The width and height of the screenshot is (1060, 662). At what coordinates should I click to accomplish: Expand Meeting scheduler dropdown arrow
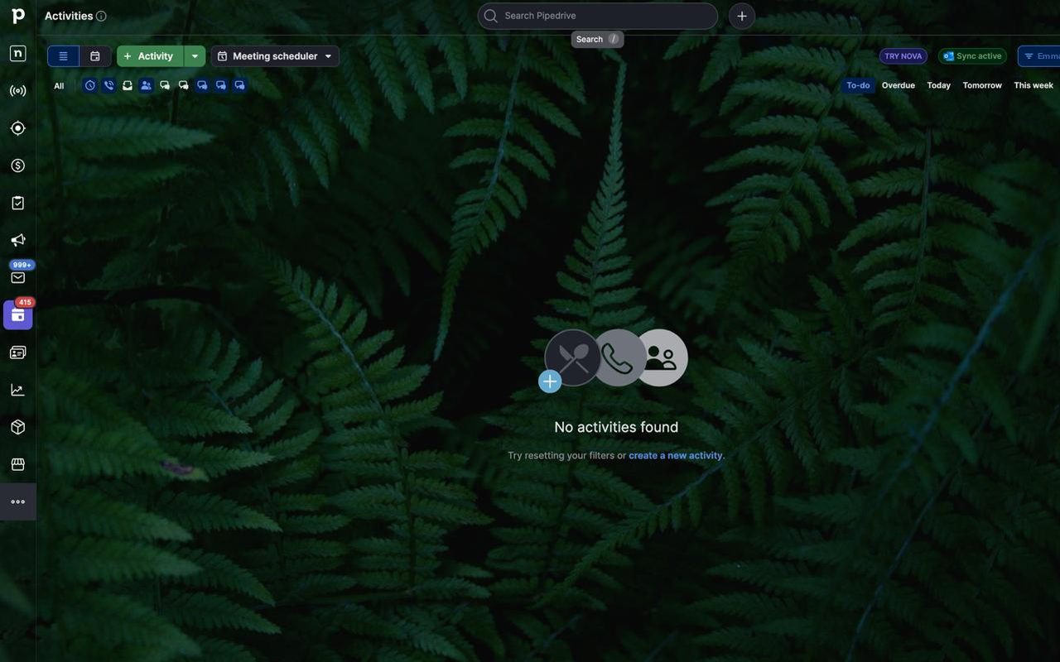328,56
